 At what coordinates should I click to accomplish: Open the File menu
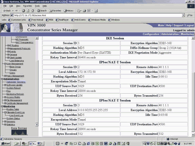click(x=5, y=6)
